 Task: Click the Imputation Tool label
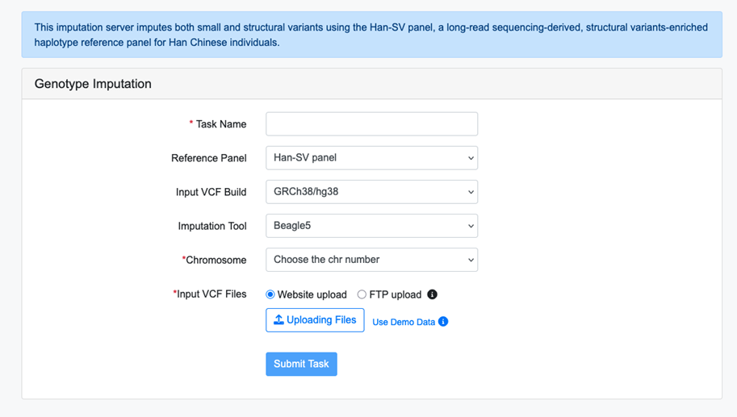[x=212, y=226]
